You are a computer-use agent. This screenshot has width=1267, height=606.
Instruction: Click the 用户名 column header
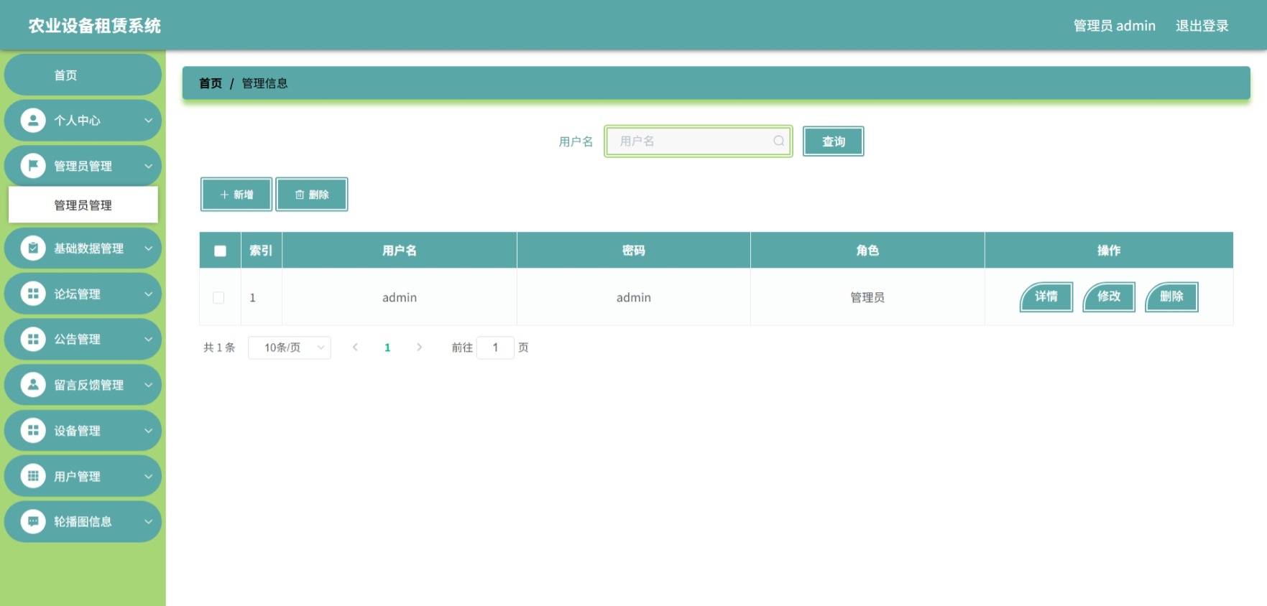400,251
